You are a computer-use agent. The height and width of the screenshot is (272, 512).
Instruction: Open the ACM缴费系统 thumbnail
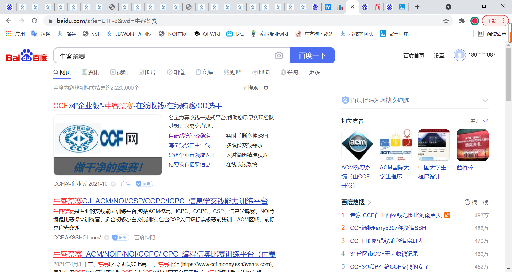357,145
